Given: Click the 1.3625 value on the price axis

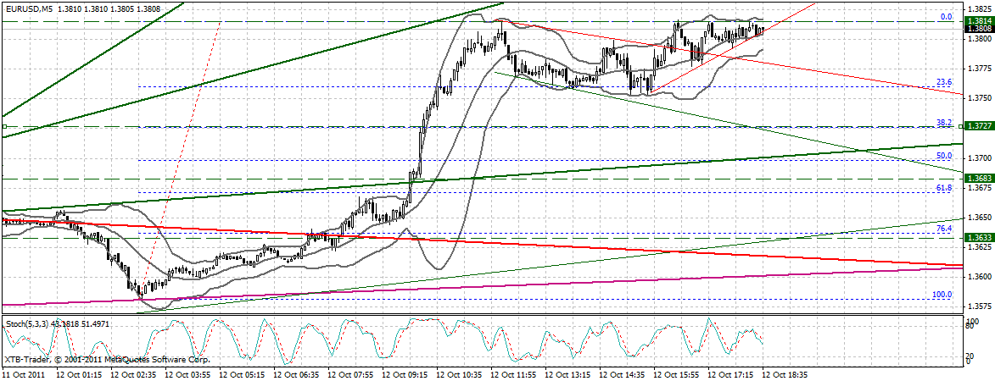Looking at the screenshot, I should [978, 247].
